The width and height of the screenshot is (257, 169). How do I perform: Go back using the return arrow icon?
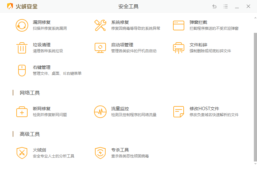(x=214, y=6)
